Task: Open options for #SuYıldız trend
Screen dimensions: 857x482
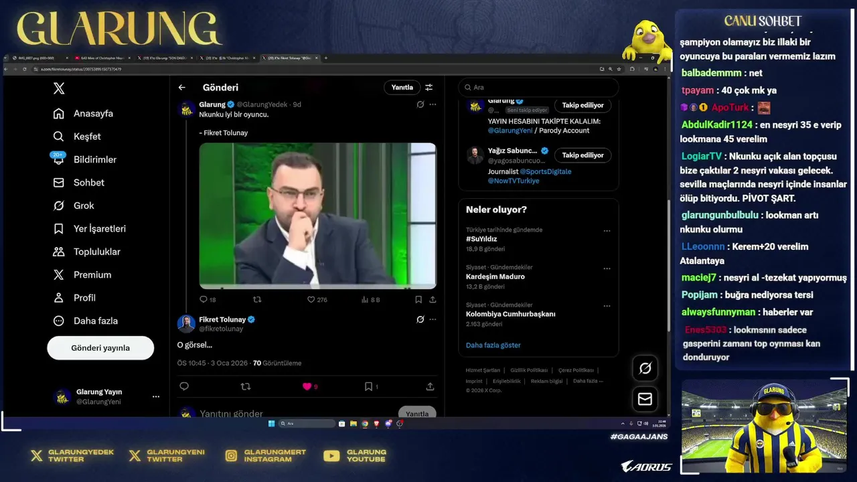Action: [x=607, y=231]
